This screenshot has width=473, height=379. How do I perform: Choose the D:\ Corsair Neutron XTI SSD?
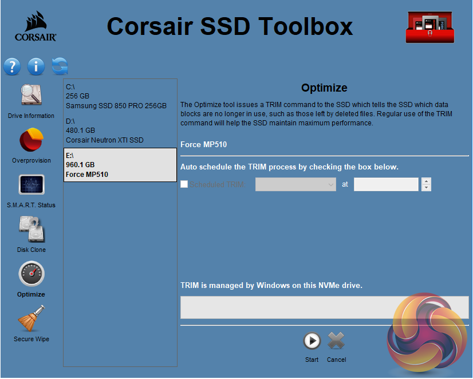(x=120, y=131)
